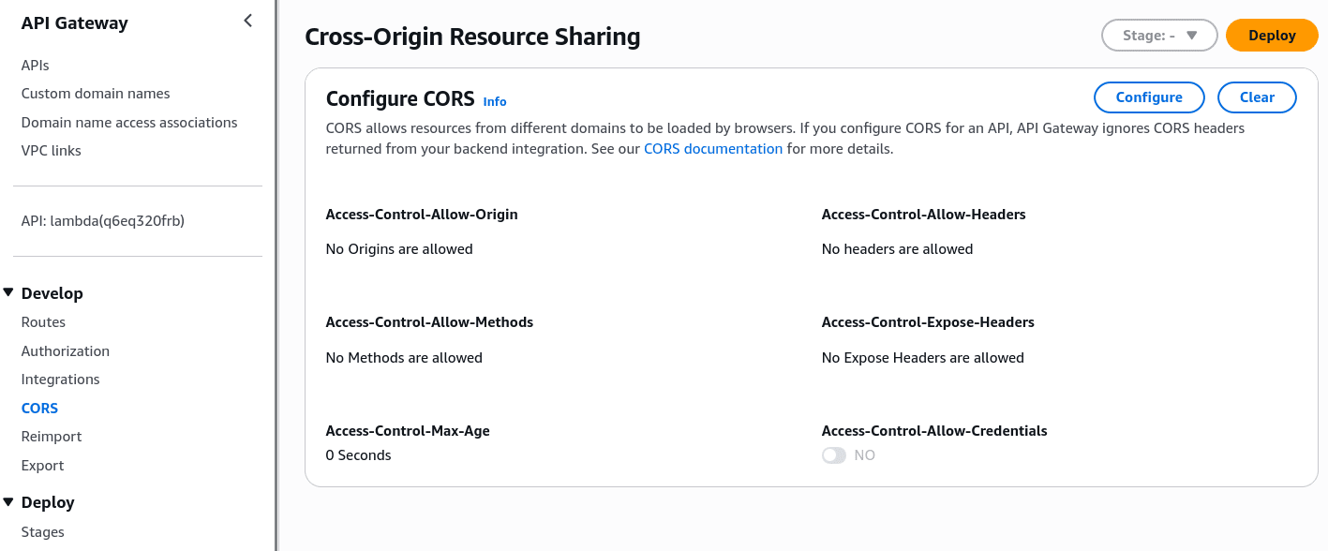Select API: lambda(q6eq320frb)
The image size is (1328, 551).
coord(103,221)
